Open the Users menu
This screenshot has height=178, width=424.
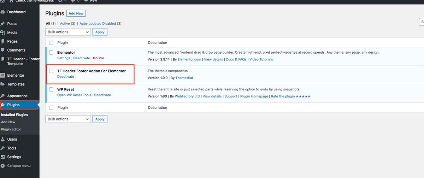pos(12,139)
